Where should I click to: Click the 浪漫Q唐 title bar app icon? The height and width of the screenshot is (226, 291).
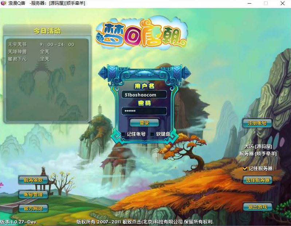coord(4,3)
